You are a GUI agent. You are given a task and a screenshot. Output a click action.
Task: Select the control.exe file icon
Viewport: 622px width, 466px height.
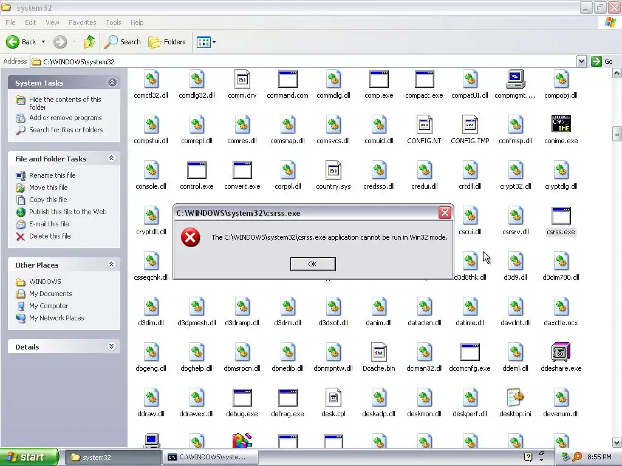[197, 170]
